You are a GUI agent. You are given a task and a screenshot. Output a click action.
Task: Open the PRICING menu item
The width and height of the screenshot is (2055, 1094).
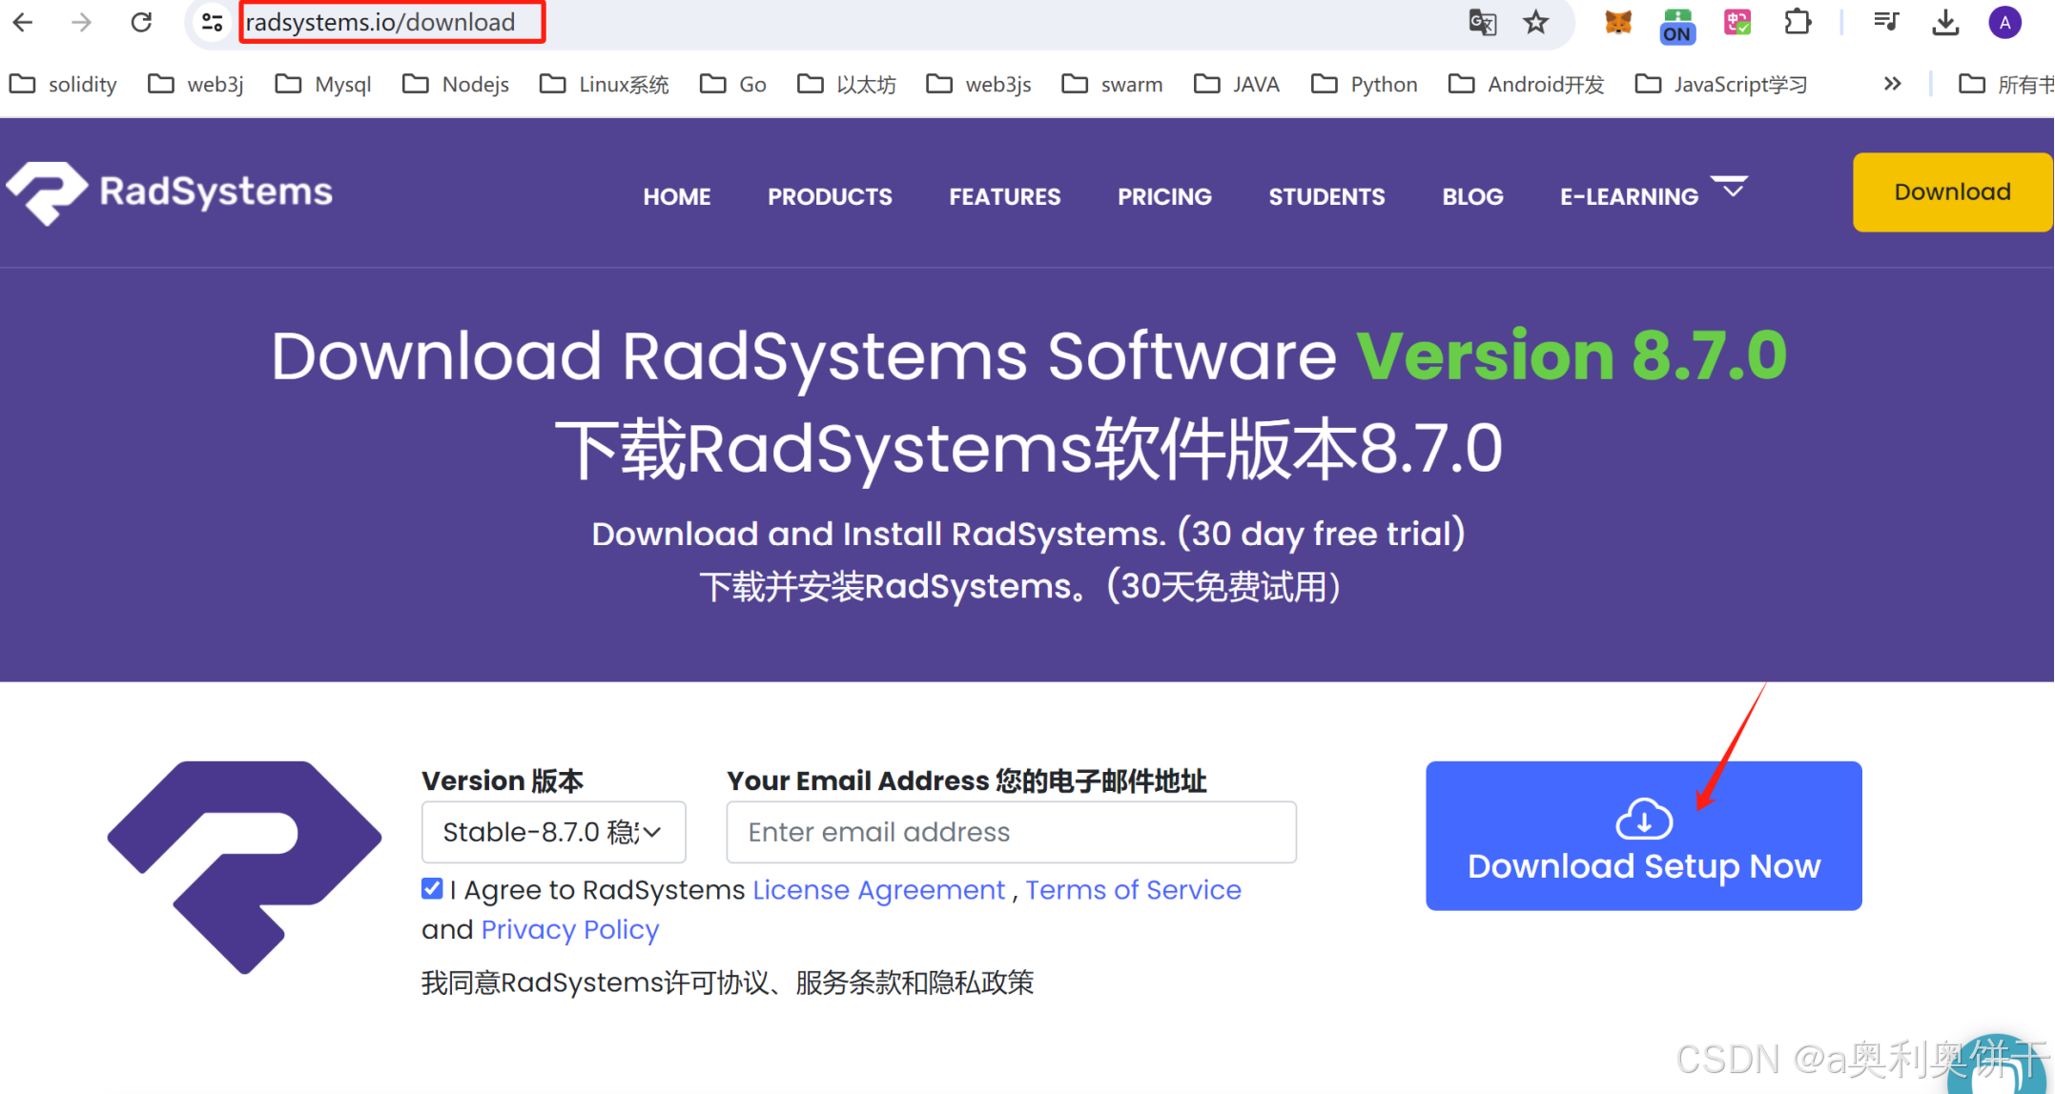(x=1164, y=196)
